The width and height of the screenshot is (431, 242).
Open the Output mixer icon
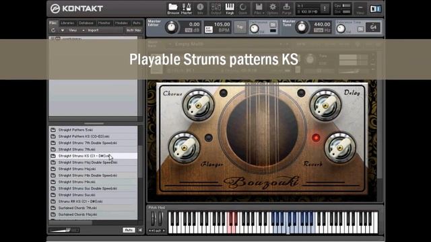click(x=215, y=9)
